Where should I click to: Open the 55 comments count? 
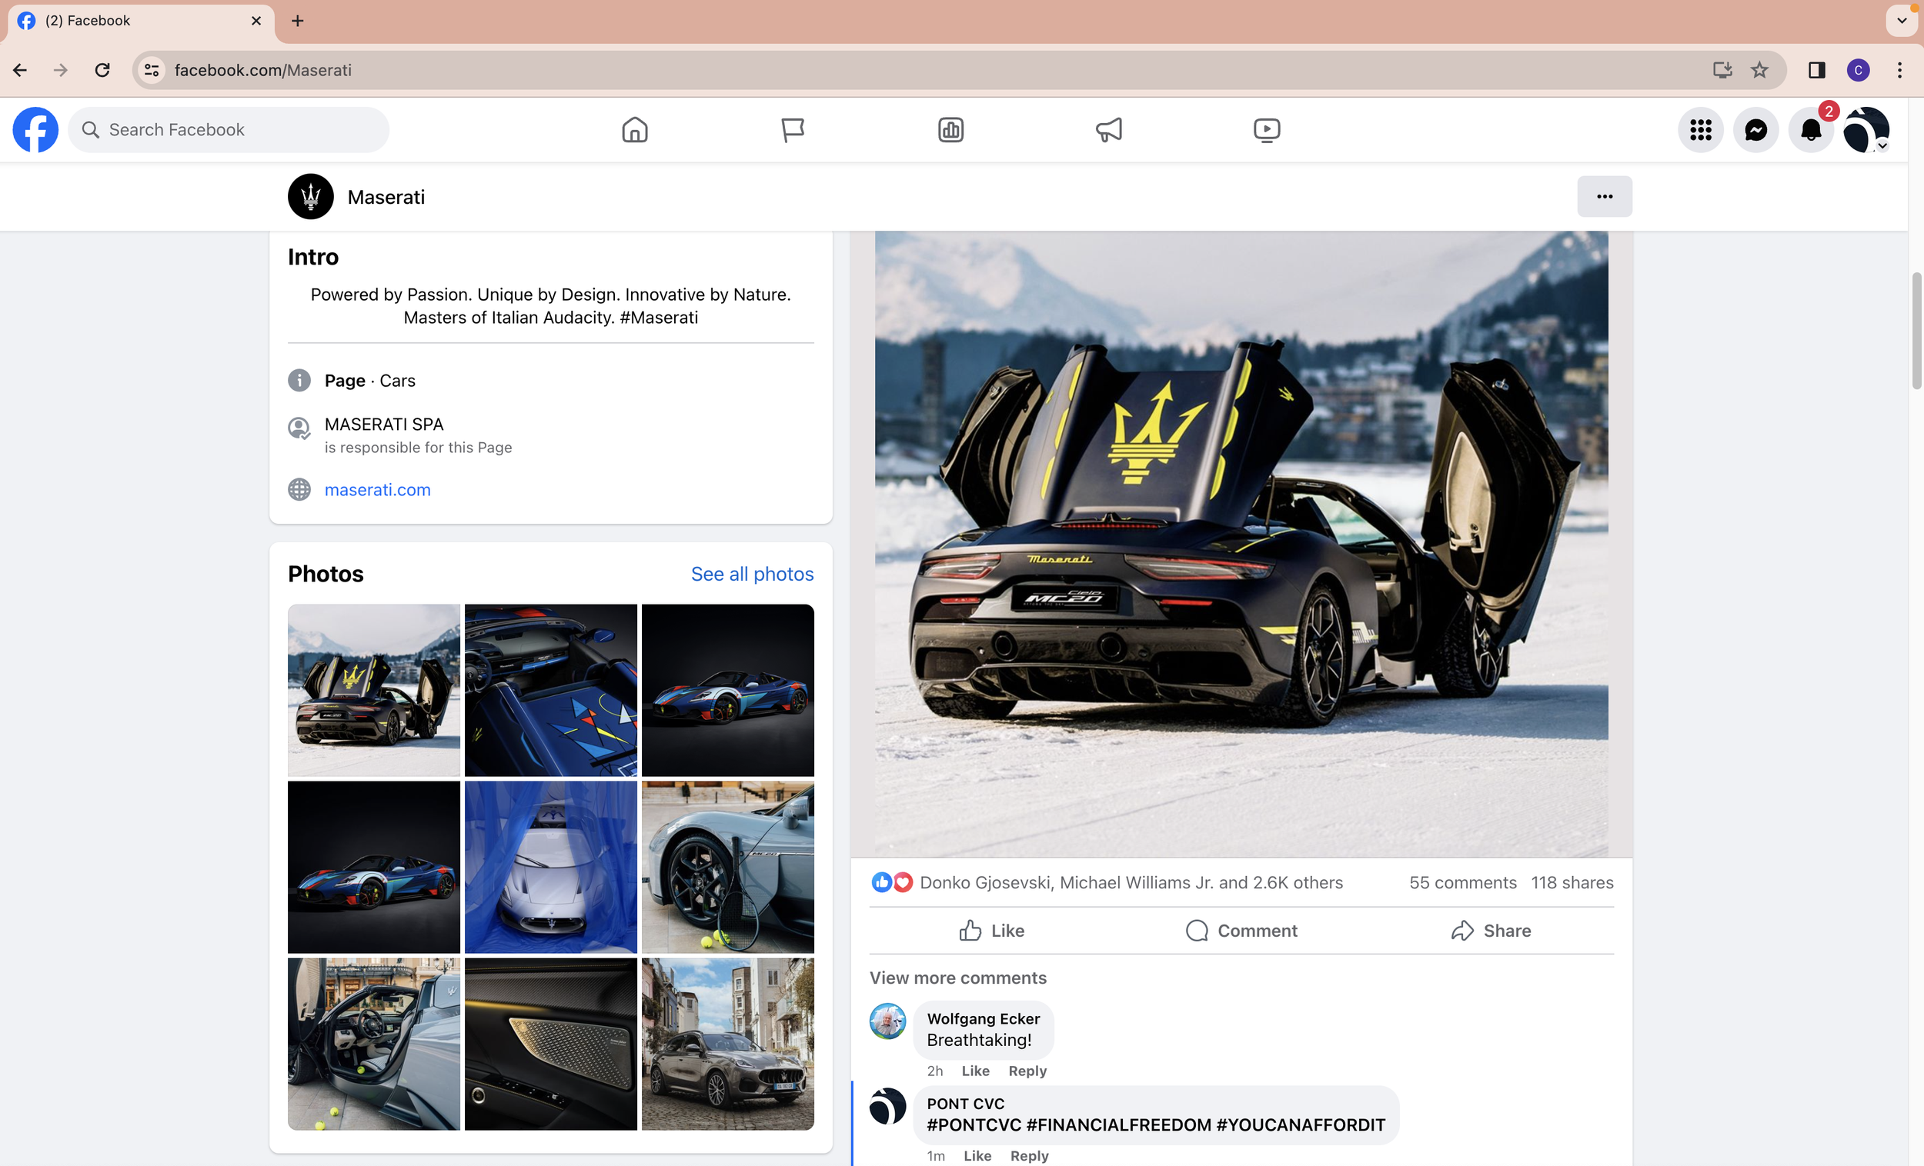(1462, 883)
